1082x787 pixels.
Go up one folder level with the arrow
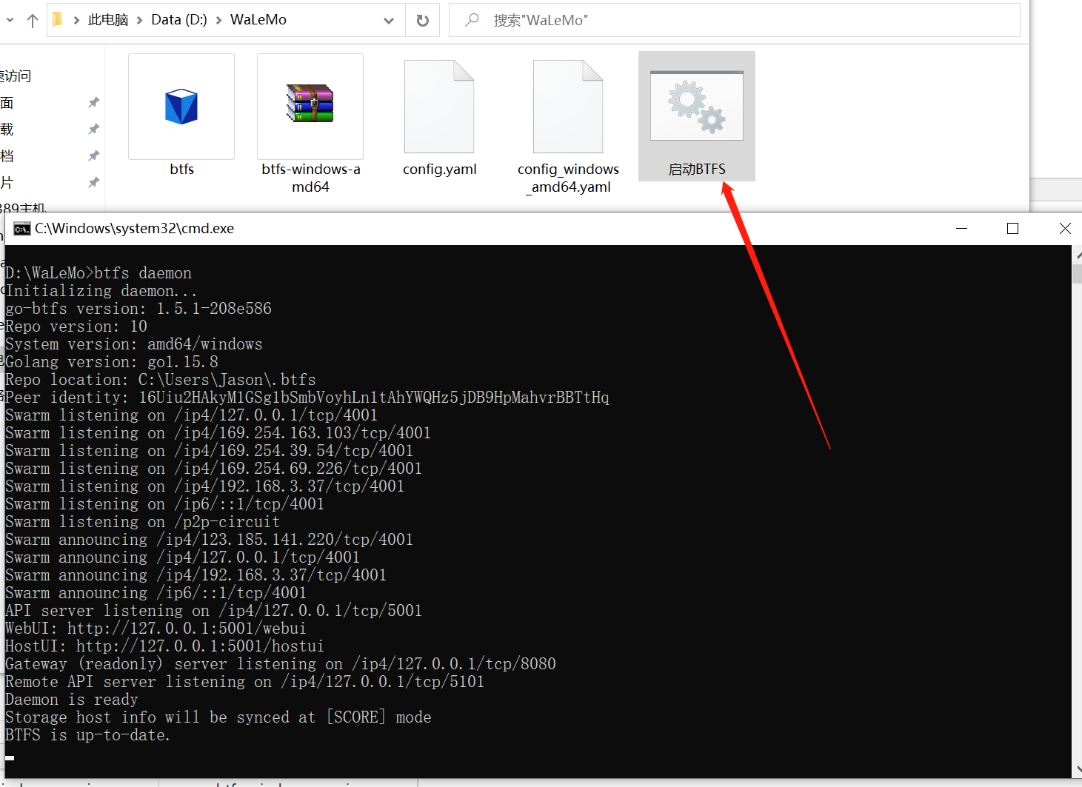pos(32,21)
